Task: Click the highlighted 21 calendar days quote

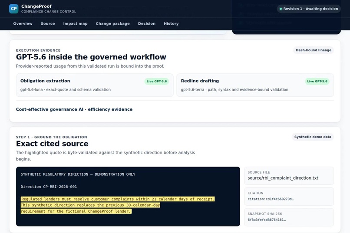Action: tap(118, 199)
